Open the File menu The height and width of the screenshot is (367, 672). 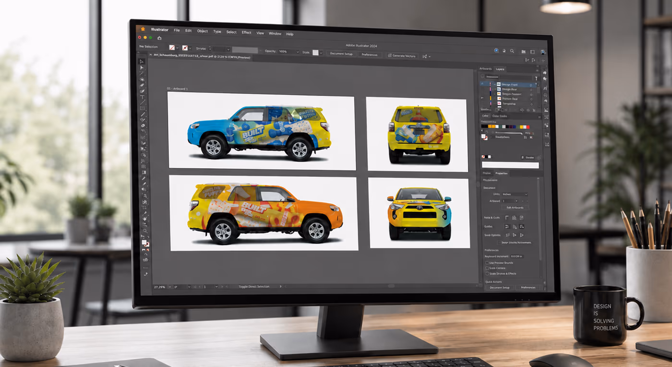(x=177, y=30)
